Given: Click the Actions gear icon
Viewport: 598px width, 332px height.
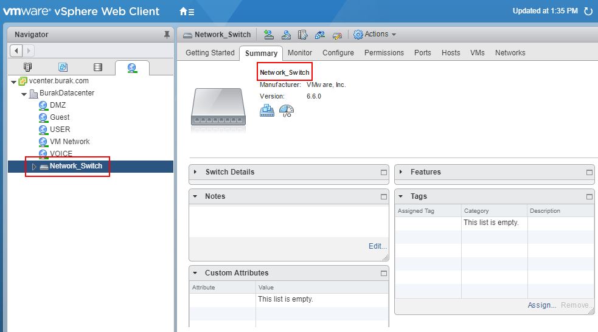Looking at the screenshot, I should [358, 34].
